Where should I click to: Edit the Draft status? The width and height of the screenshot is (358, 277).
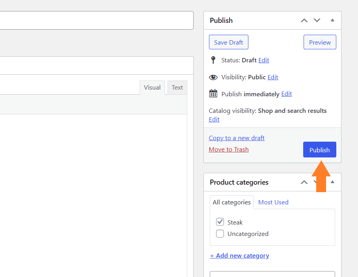(264, 60)
